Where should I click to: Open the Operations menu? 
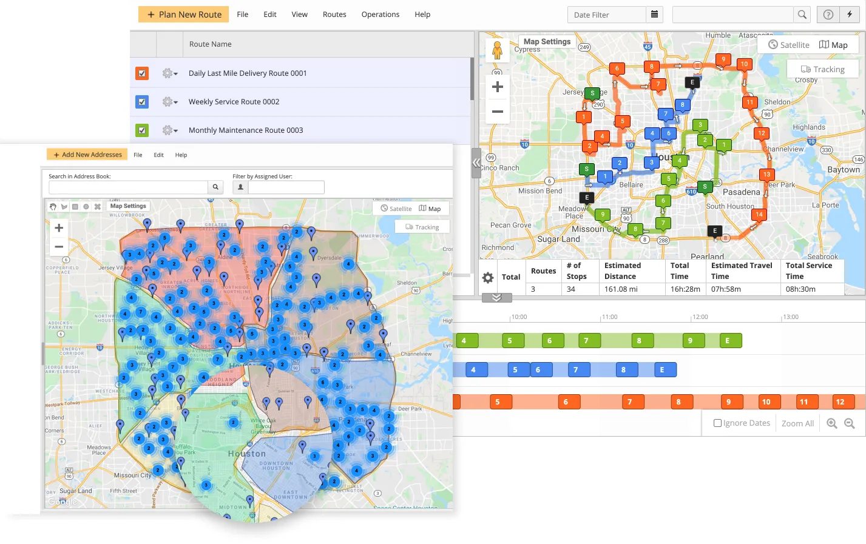coord(380,14)
